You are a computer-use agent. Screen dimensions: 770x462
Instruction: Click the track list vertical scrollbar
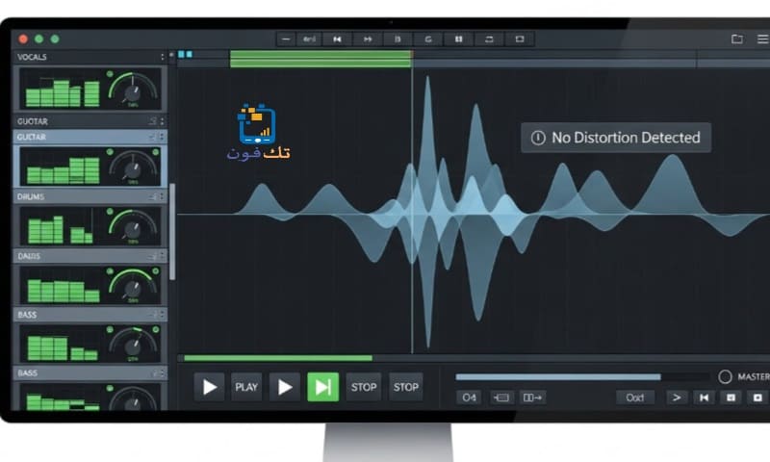[172, 232]
